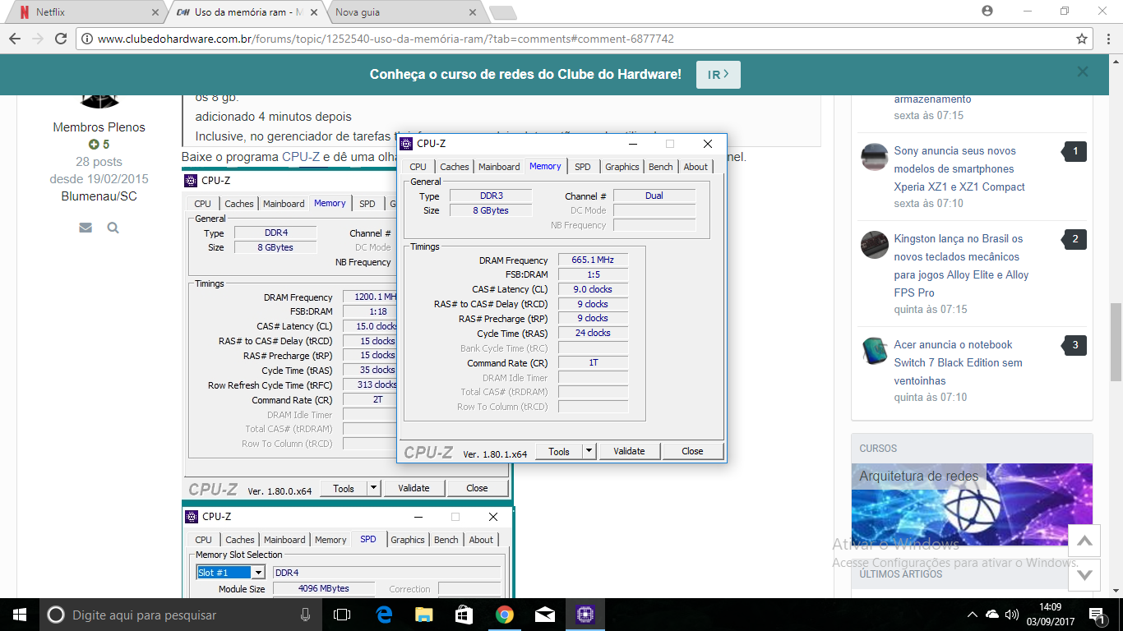Click the Dual channel field
Image resolution: width=1123 pixels, height=631 pixels.
coord(654,196)
